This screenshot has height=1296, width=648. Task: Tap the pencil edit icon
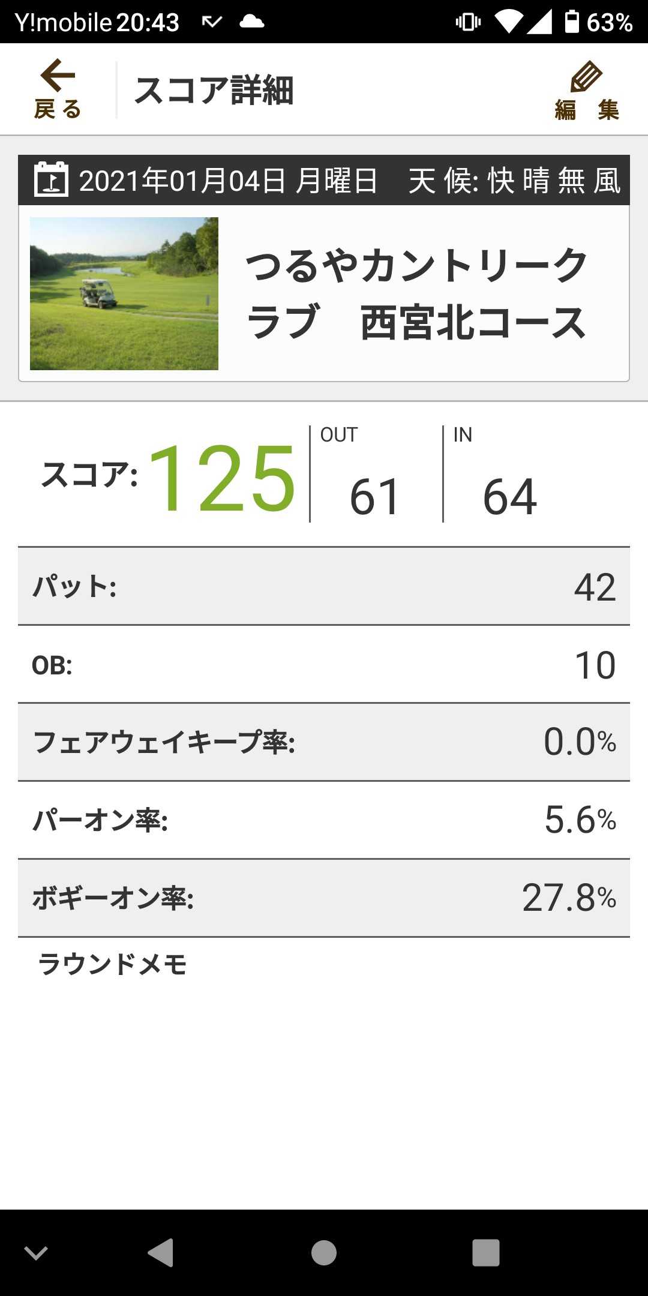click(x=586, y=77)
